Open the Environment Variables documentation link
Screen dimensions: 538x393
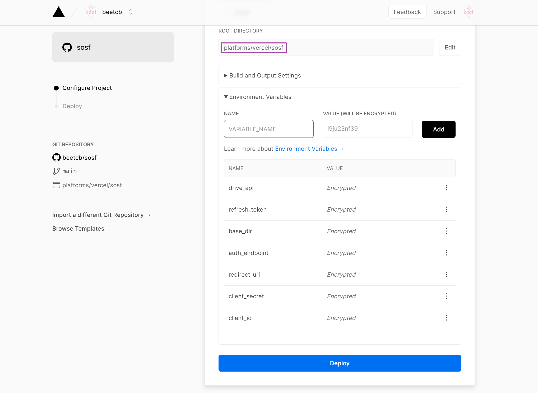(x=309, y=149)
